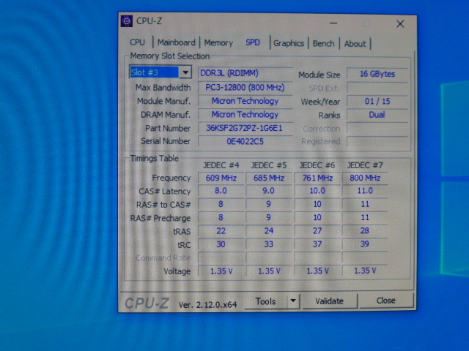Screen dimensions: 469x351
Task: Switch to the CPU tab
Action: pyautogui.click(x=138, y=43)
